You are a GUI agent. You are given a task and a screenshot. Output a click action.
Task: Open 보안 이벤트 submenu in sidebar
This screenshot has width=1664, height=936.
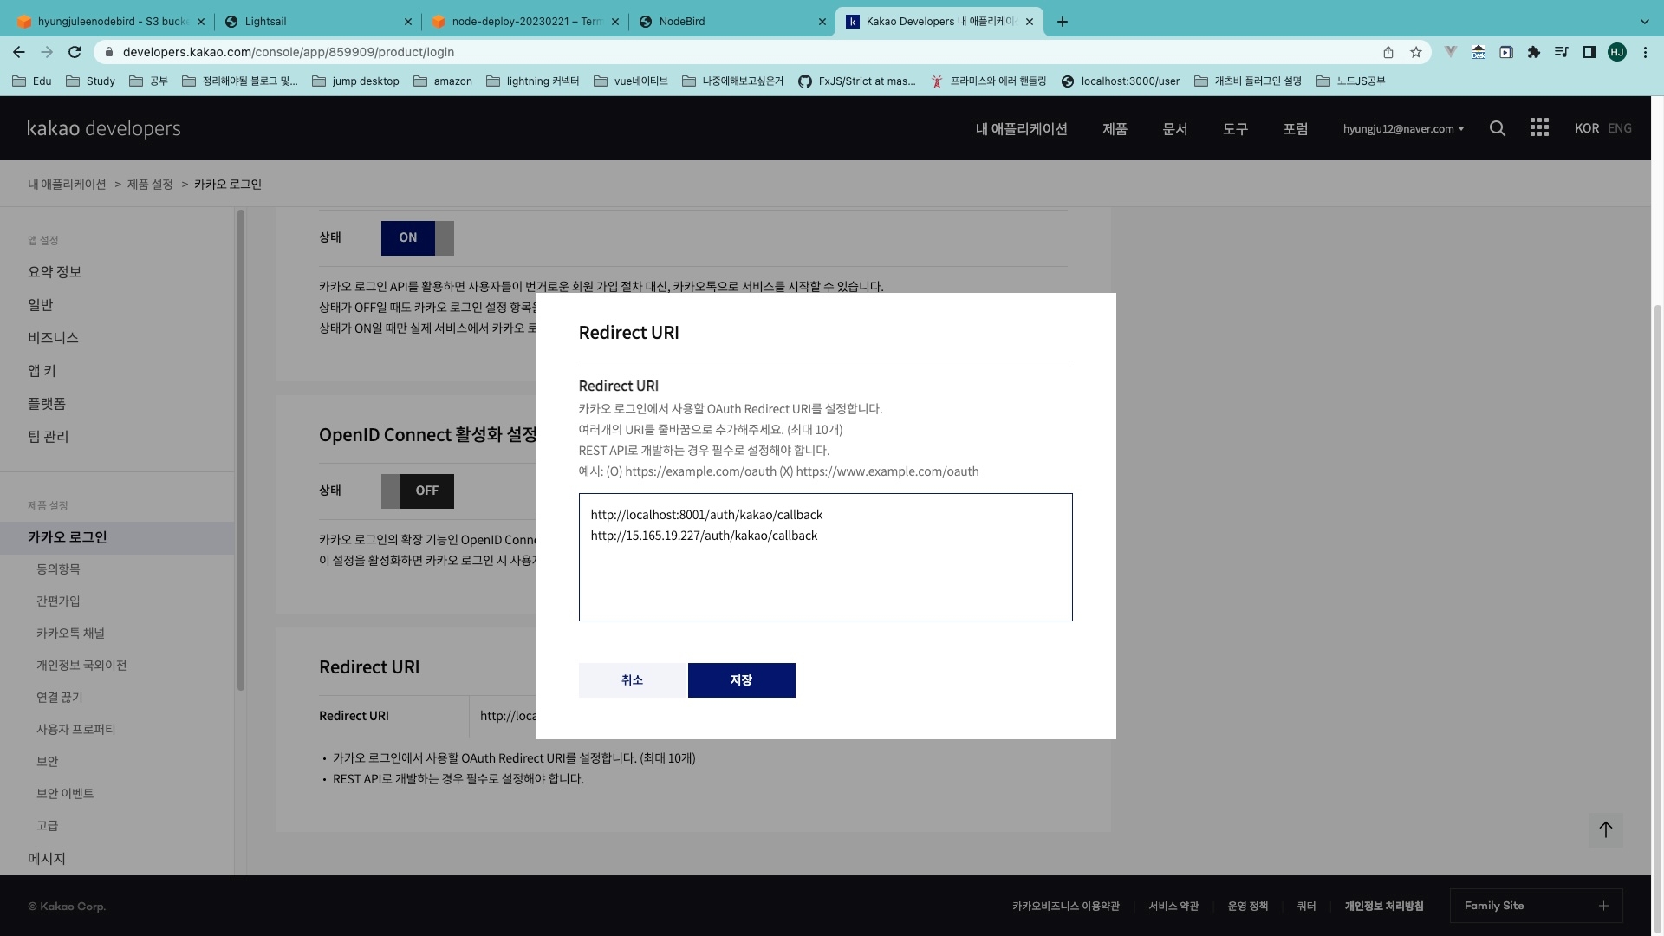tap(65, 794)
